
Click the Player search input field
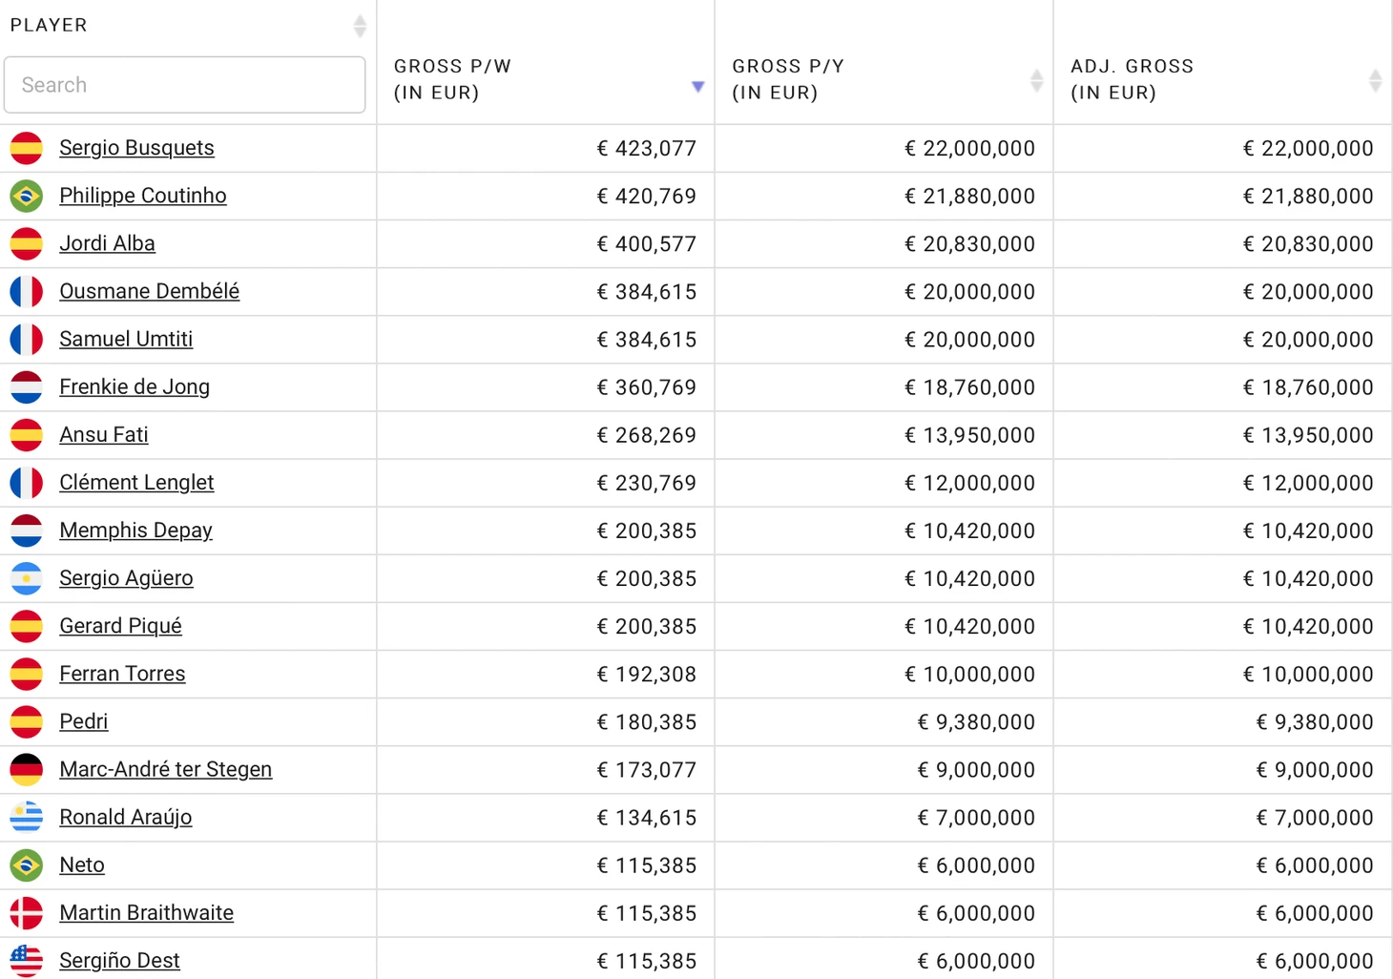point(185,85)
